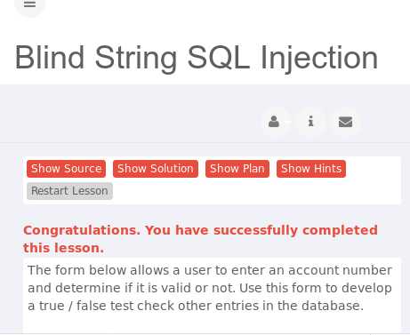Screen dimensions: 410x335
Task: Click the word Congratulations in red message
Action: point(82,230)
